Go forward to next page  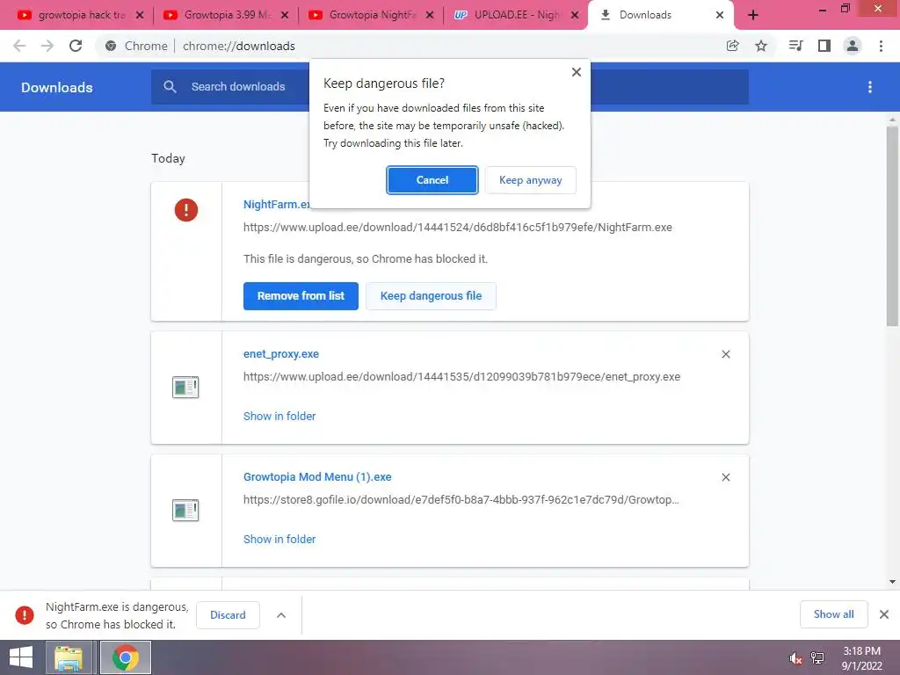click(47, 46)
